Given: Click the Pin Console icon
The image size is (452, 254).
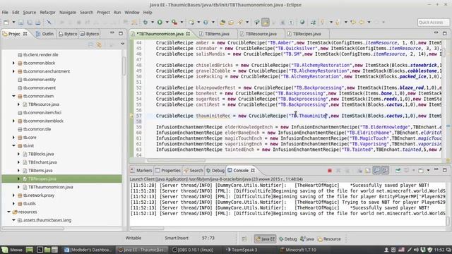Looking at the screenshot, I should click(x=398, y=171).
